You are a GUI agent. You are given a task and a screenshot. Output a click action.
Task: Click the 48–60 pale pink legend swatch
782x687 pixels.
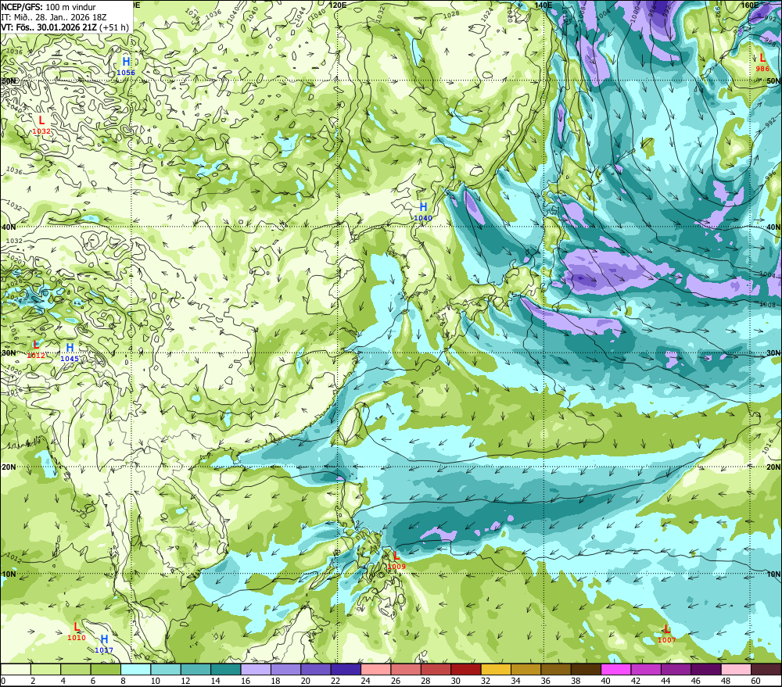(736, 669)
